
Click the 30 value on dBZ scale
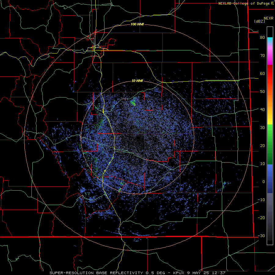[x=262, y=128]
